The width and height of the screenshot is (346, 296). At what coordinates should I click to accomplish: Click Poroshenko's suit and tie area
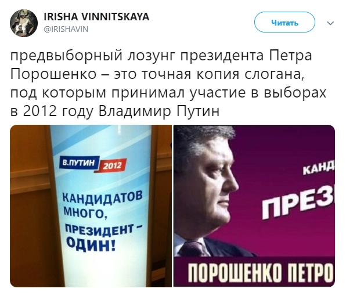pyautogui.click(x=212, y=246)
